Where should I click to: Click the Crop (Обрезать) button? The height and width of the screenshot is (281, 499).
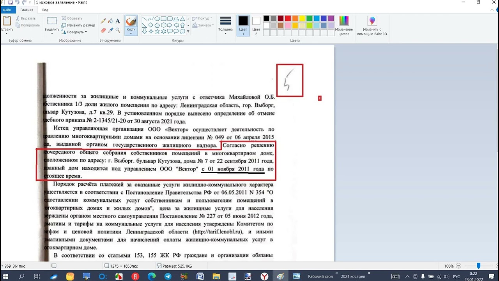(72, 18)
